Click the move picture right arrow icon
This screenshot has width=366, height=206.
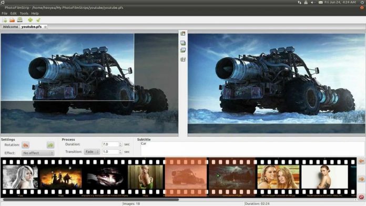point(361,179)
